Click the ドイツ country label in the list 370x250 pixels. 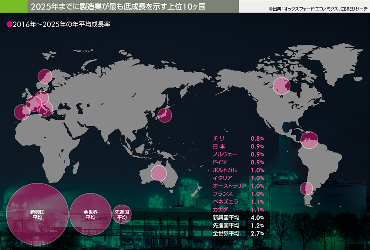pyautogui.click(x=220, y=162)
